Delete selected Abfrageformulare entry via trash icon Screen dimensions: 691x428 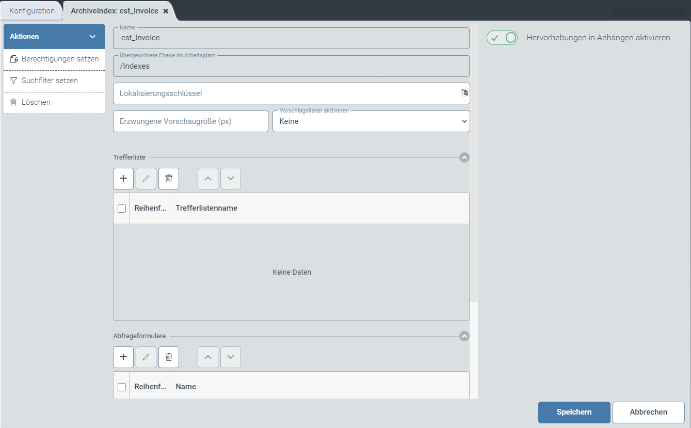pos(169,357)
